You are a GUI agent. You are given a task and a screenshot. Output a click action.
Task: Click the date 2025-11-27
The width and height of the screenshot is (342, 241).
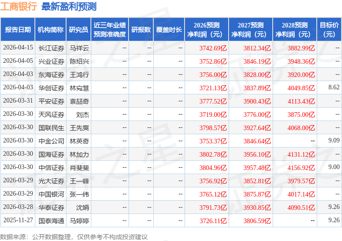(x=18, y=220)
